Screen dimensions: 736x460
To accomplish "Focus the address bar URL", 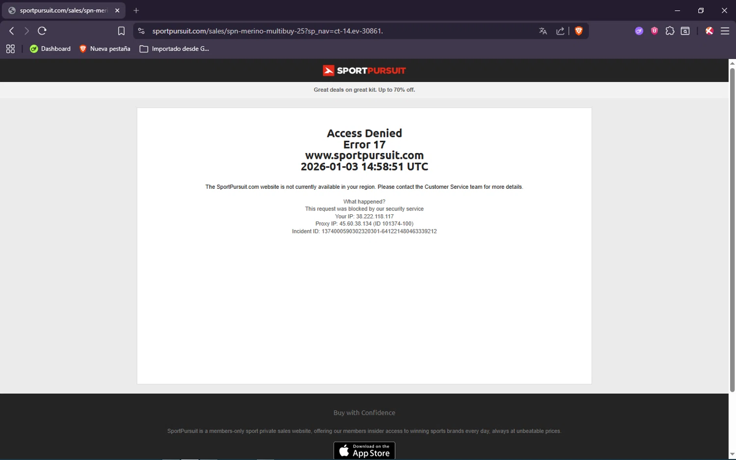I will coord(267,31).
